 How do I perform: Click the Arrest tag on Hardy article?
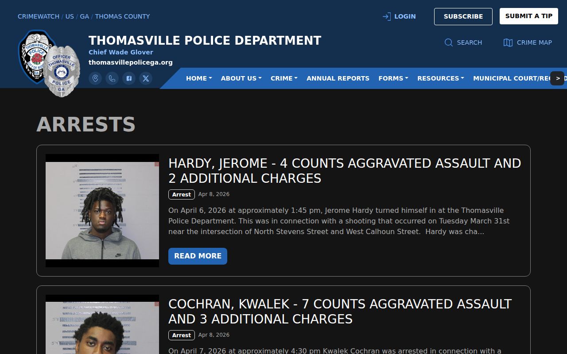182,195
